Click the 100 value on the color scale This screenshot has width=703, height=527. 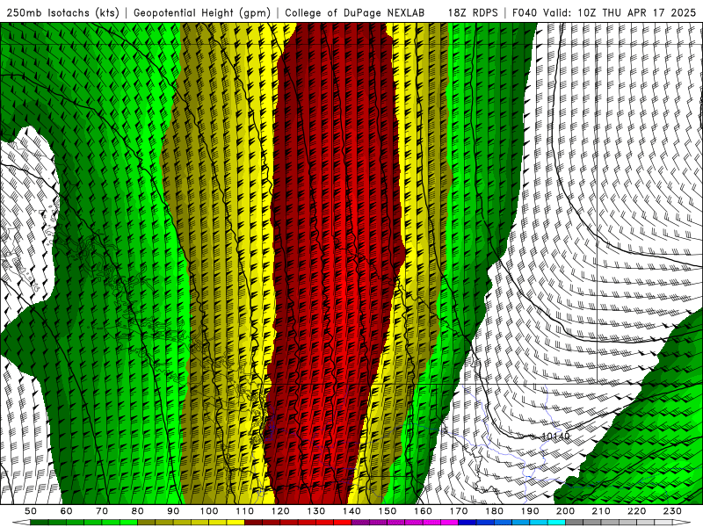tap(209, 511)
